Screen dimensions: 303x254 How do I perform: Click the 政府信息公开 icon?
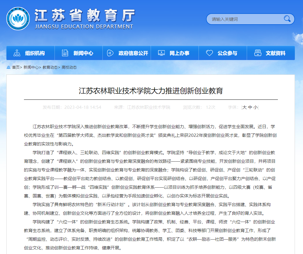[110, 53]
